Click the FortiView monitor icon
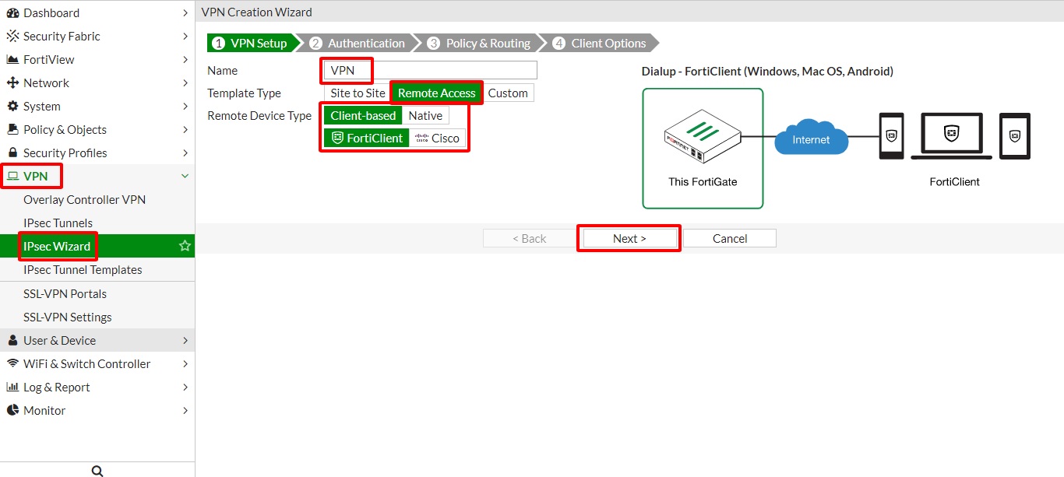 click(x=12, y=59)
